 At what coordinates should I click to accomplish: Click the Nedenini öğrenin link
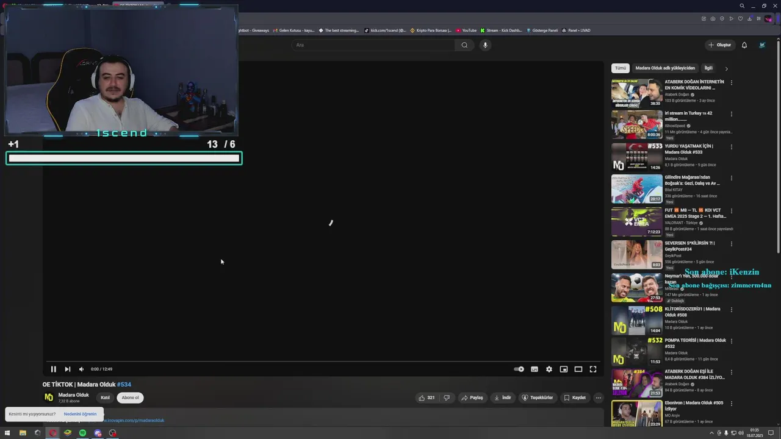pyautogui.click(x=80, y=414)
